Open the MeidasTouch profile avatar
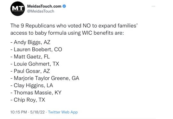This screenshot has height=119, width=173. [x=18, y=9]
